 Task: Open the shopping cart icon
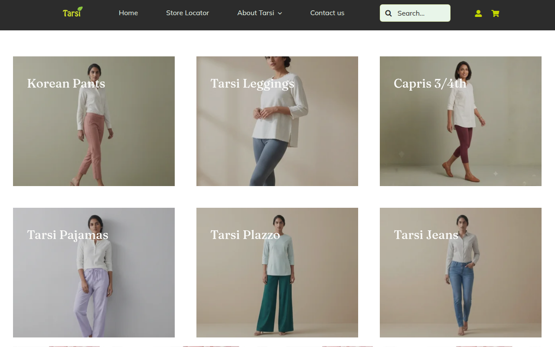coord(495,13)
